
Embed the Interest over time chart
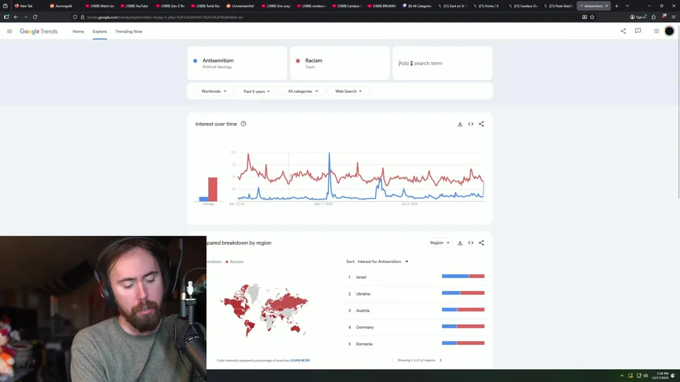click(471, 124)
